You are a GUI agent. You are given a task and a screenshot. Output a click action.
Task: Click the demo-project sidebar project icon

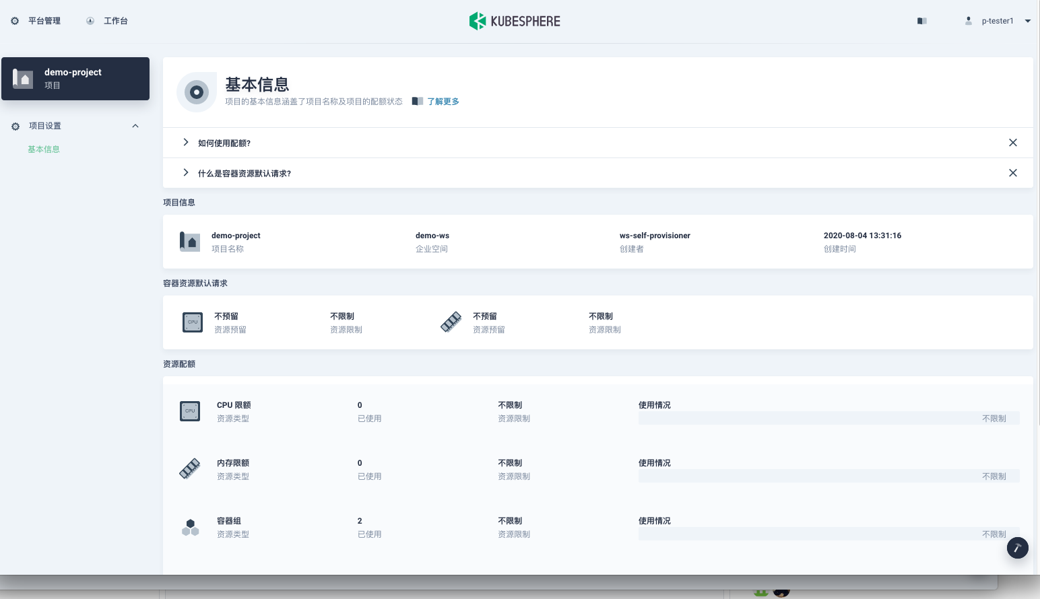tap(23, 79)
